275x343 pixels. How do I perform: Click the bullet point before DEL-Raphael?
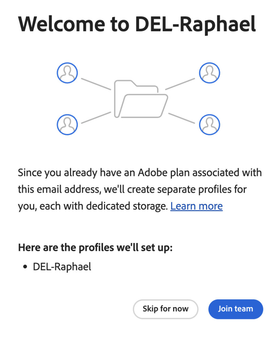tap(25, 267)
